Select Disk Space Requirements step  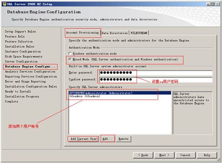pos(24,56)
